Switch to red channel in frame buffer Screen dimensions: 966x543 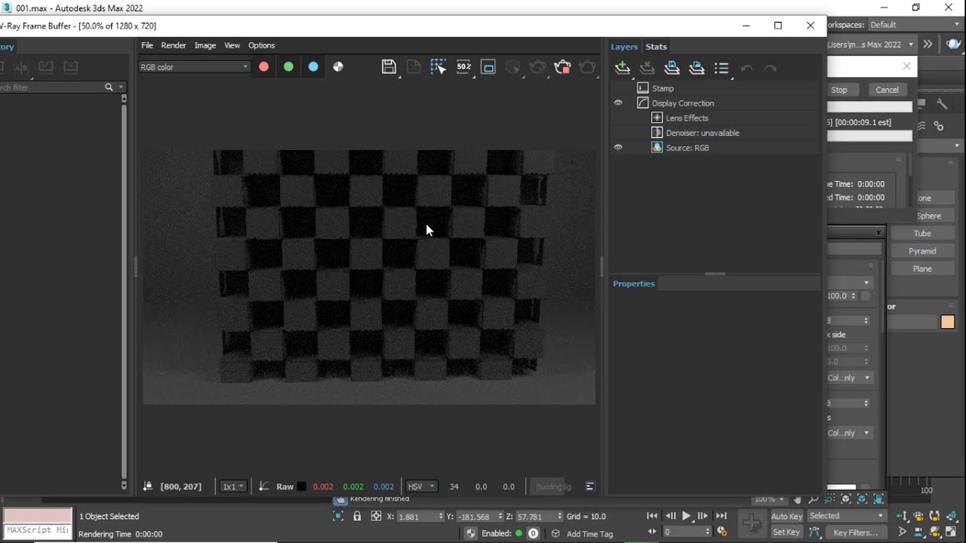click(263, 66)
